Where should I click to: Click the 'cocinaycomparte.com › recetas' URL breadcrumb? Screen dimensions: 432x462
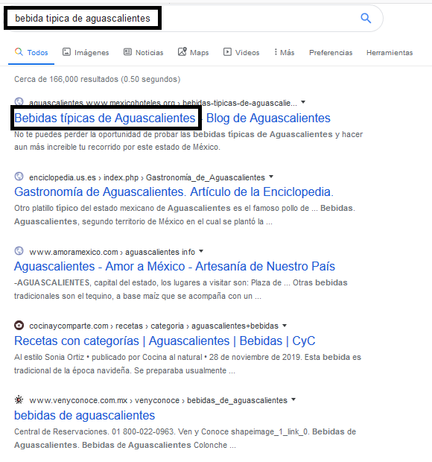153,326
